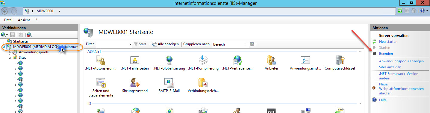This screenshot has height=113, width=430.
Task: Click the remove connection icon in Verbindungen toolbar
Action: pyautogui.click(x=29, y=35)
